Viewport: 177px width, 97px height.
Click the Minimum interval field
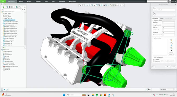pos(168,35)
